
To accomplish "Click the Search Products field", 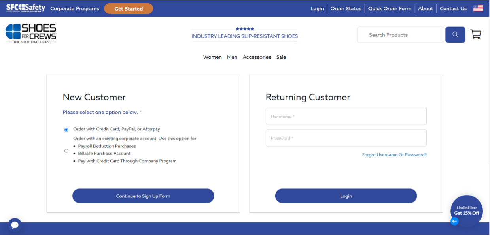I will tap(400, 35).
